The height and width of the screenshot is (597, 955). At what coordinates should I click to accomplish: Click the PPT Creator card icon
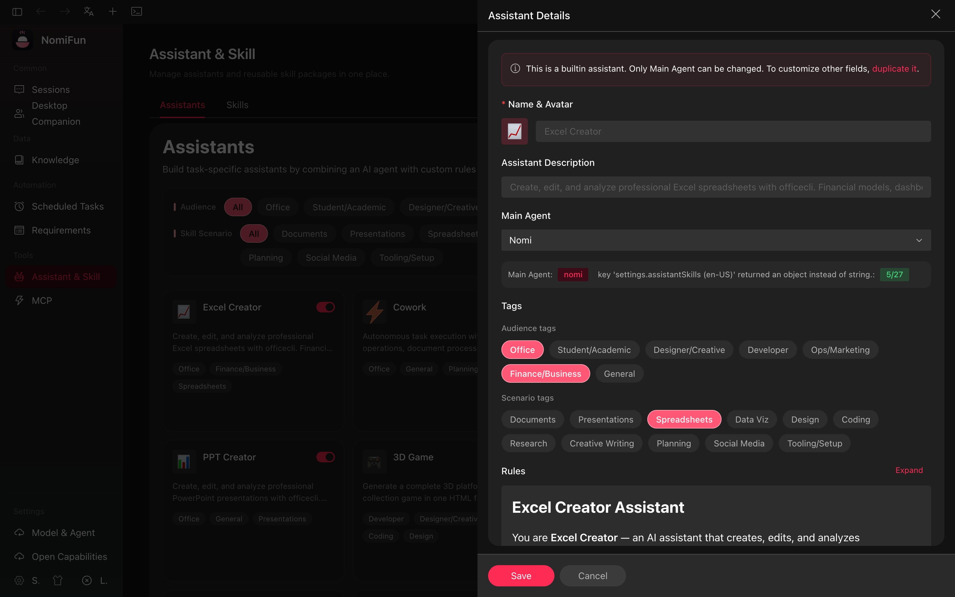184,462
